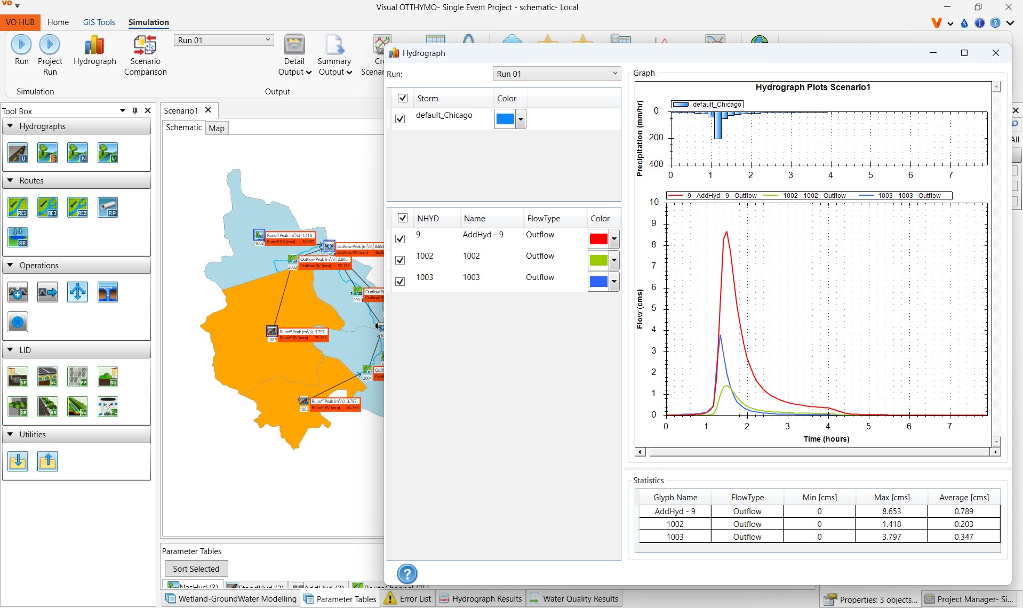Click green color swatch for 1002

598,260
